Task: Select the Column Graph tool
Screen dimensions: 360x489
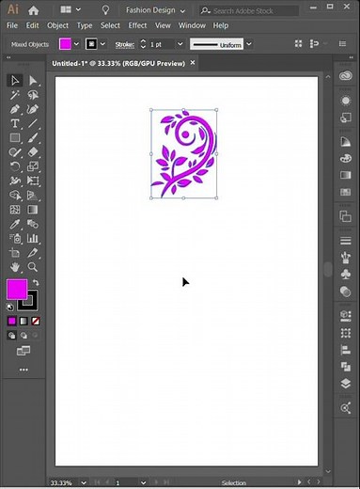Action: coord(33,239)
